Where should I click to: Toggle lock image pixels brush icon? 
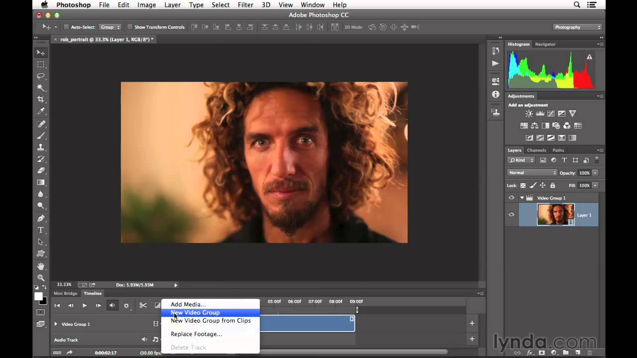click(x=532, y=185)
